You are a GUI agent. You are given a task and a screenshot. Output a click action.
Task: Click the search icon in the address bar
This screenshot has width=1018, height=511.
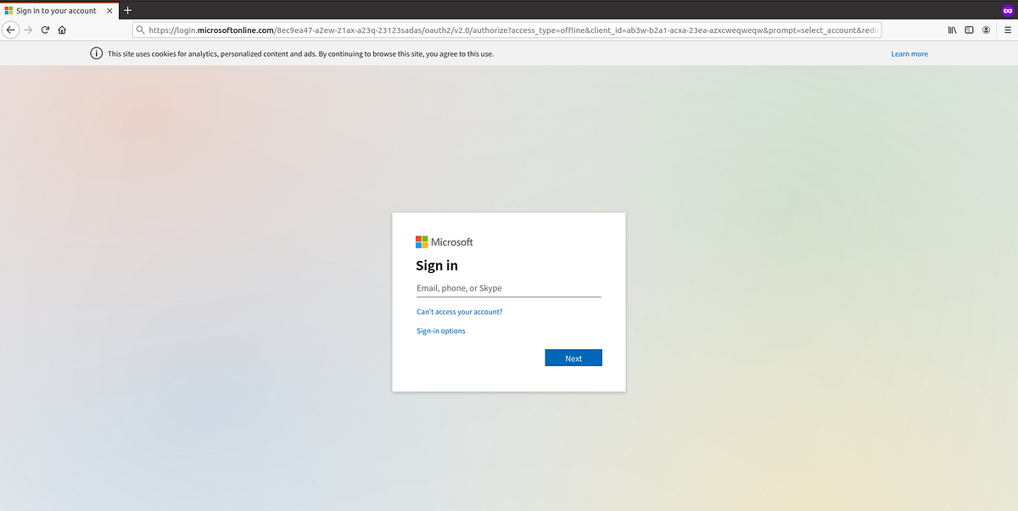pos(138,29)
